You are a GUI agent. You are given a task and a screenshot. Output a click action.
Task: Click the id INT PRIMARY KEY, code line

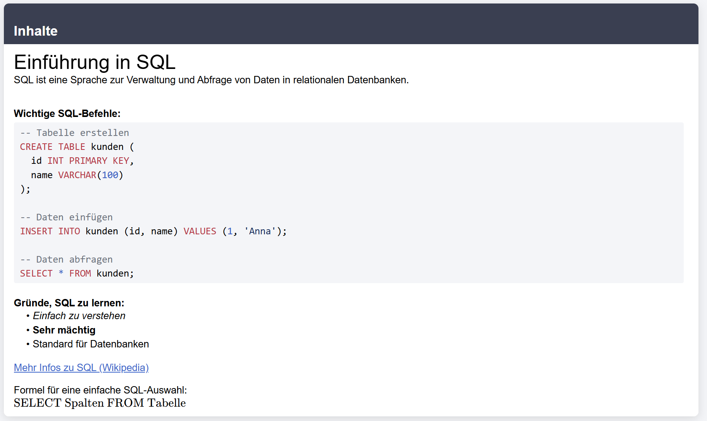point(83,161)
